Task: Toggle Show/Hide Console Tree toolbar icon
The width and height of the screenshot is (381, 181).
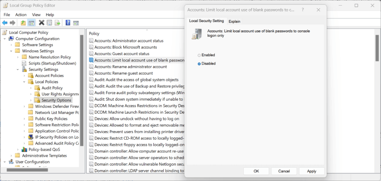Action: (x=31, y=23)
